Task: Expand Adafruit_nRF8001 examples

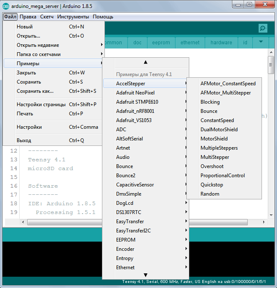Action: 145,111
